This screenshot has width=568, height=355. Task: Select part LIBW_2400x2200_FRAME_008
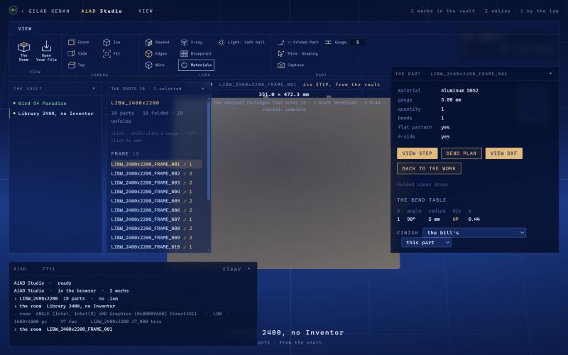click(x=156, y=228)
